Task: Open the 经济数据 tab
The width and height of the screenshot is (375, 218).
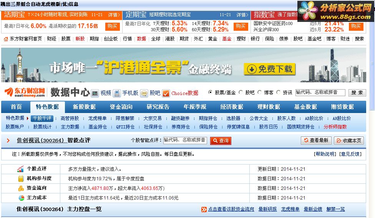Action: point(232,107)
